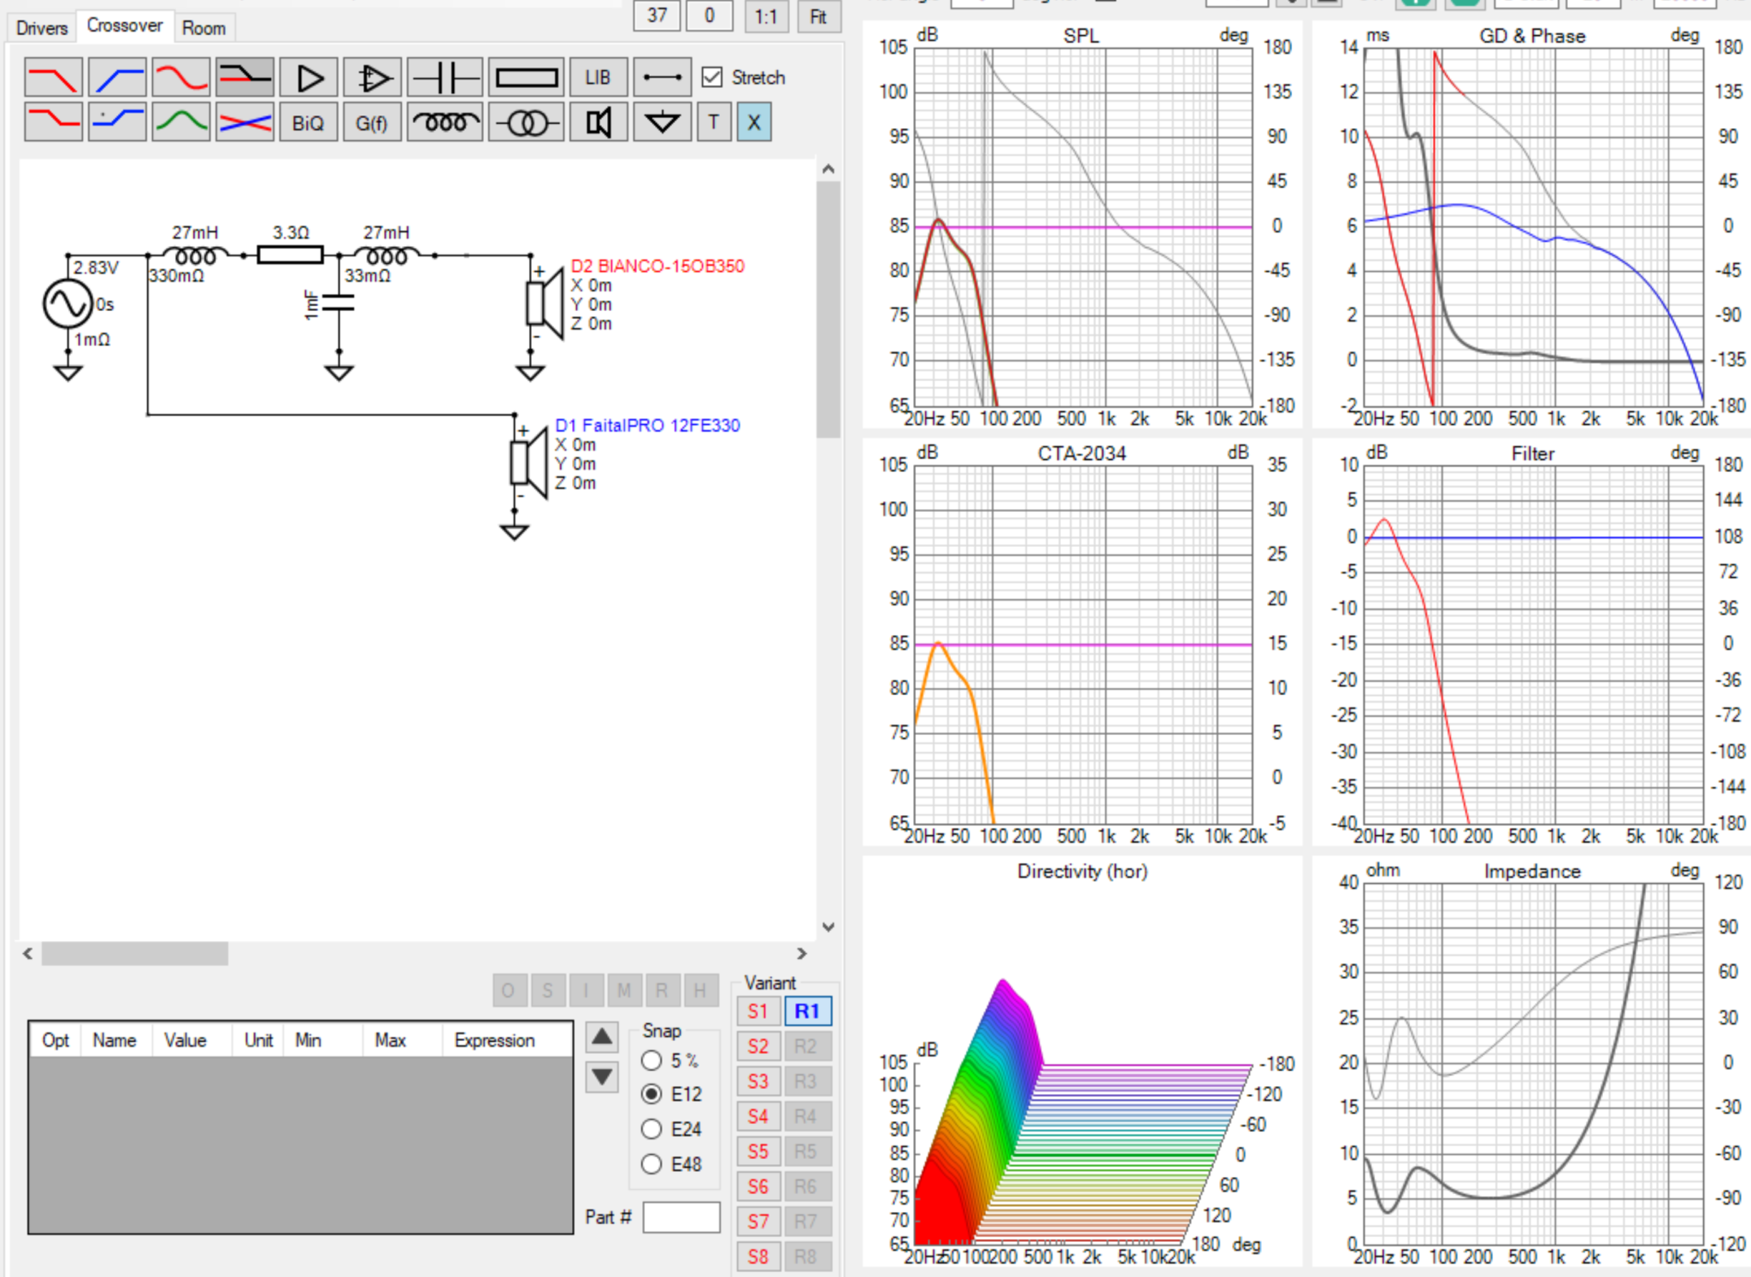Select the highlighted black shelf filter tool
Screen dimensions: 1751x1277
[245, 78]
